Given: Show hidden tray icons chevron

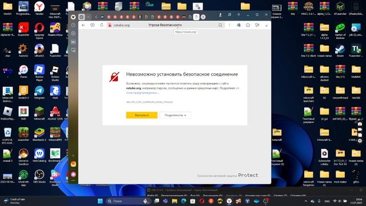Looking at the screenshot, I should pos(306,201).
